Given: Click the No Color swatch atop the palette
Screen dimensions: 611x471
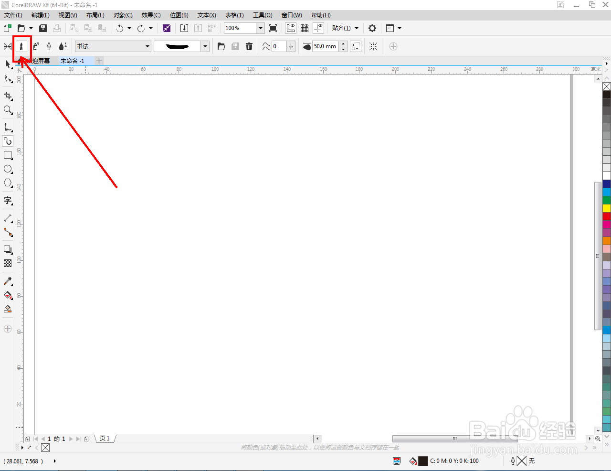Looking at the screenshot, I should [x=607, y=86].
